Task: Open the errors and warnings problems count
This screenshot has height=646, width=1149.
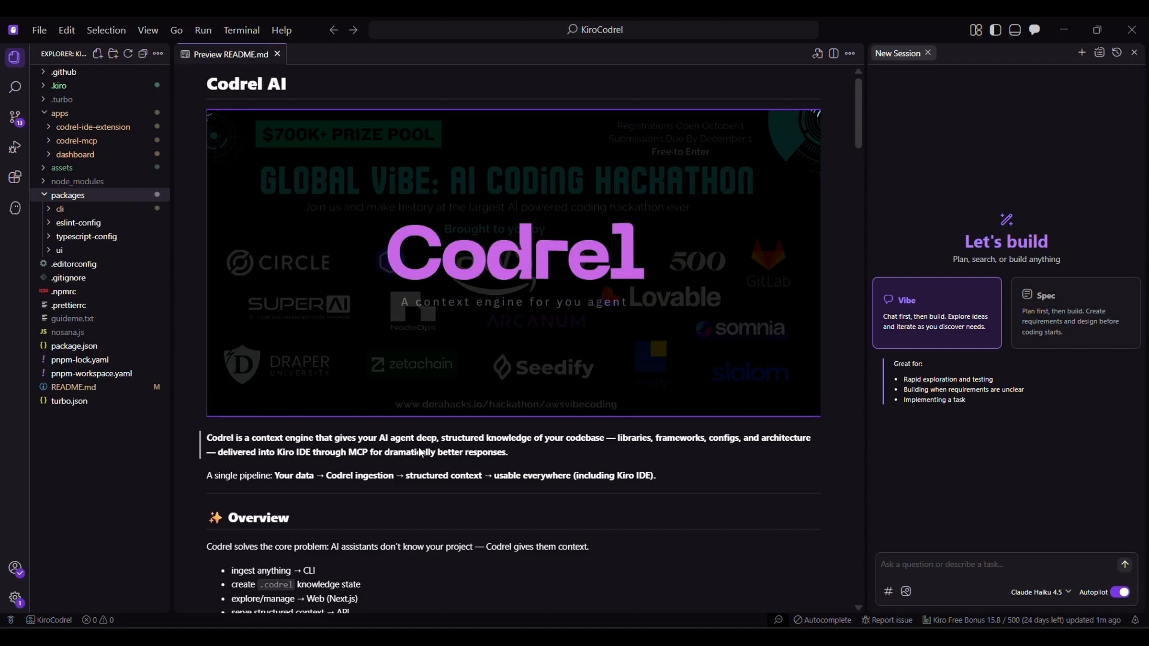Action: click(x=98, y=620)
